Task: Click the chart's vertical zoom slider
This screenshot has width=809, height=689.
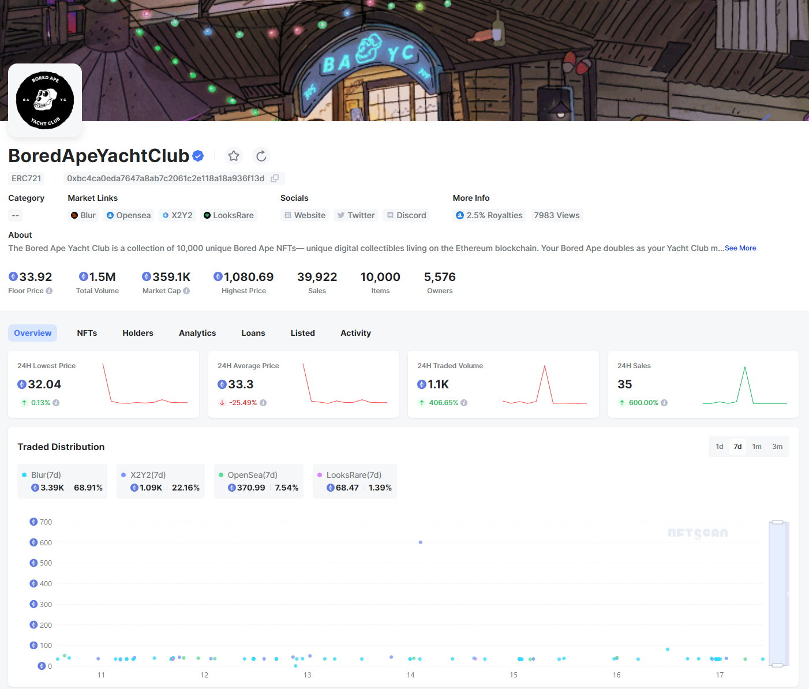Action: 778,594
